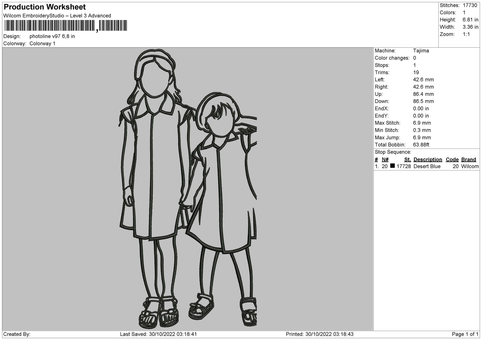Select the Min Stitch value '0.3 mm'
This screenshot has height=340, width=482.
coord(422,130)
